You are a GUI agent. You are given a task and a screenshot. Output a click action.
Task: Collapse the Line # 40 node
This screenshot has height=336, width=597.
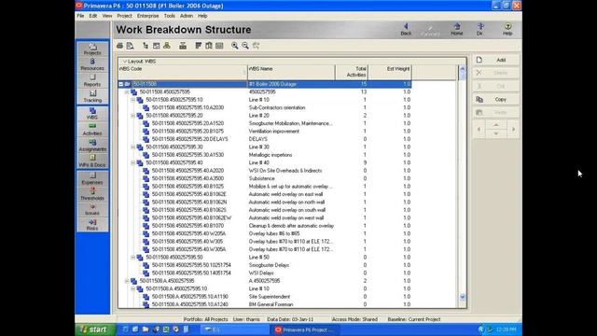point(132,162)
